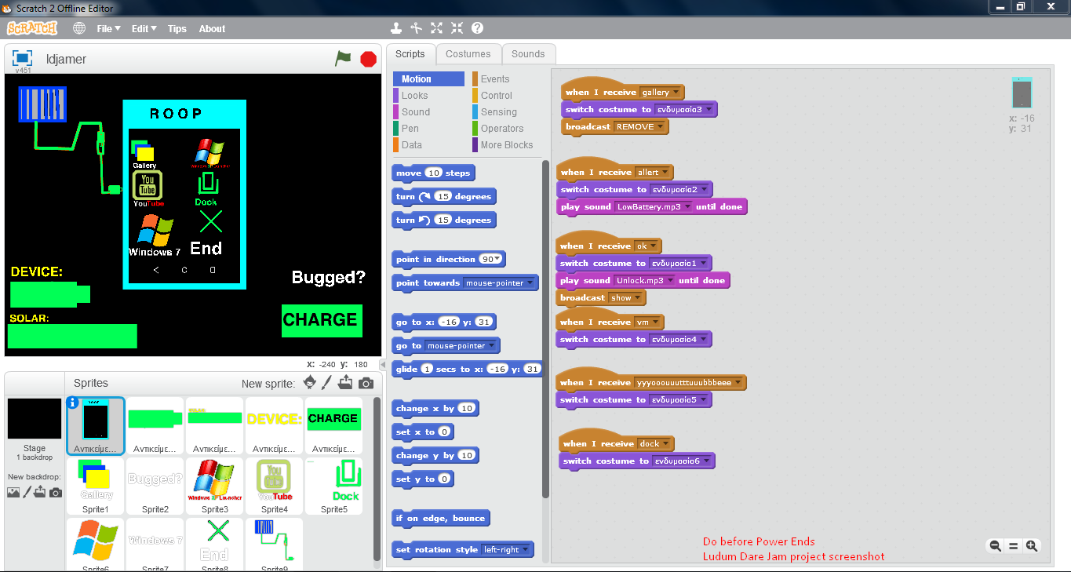
Task: Open the File menu
Action: point(108,28)
